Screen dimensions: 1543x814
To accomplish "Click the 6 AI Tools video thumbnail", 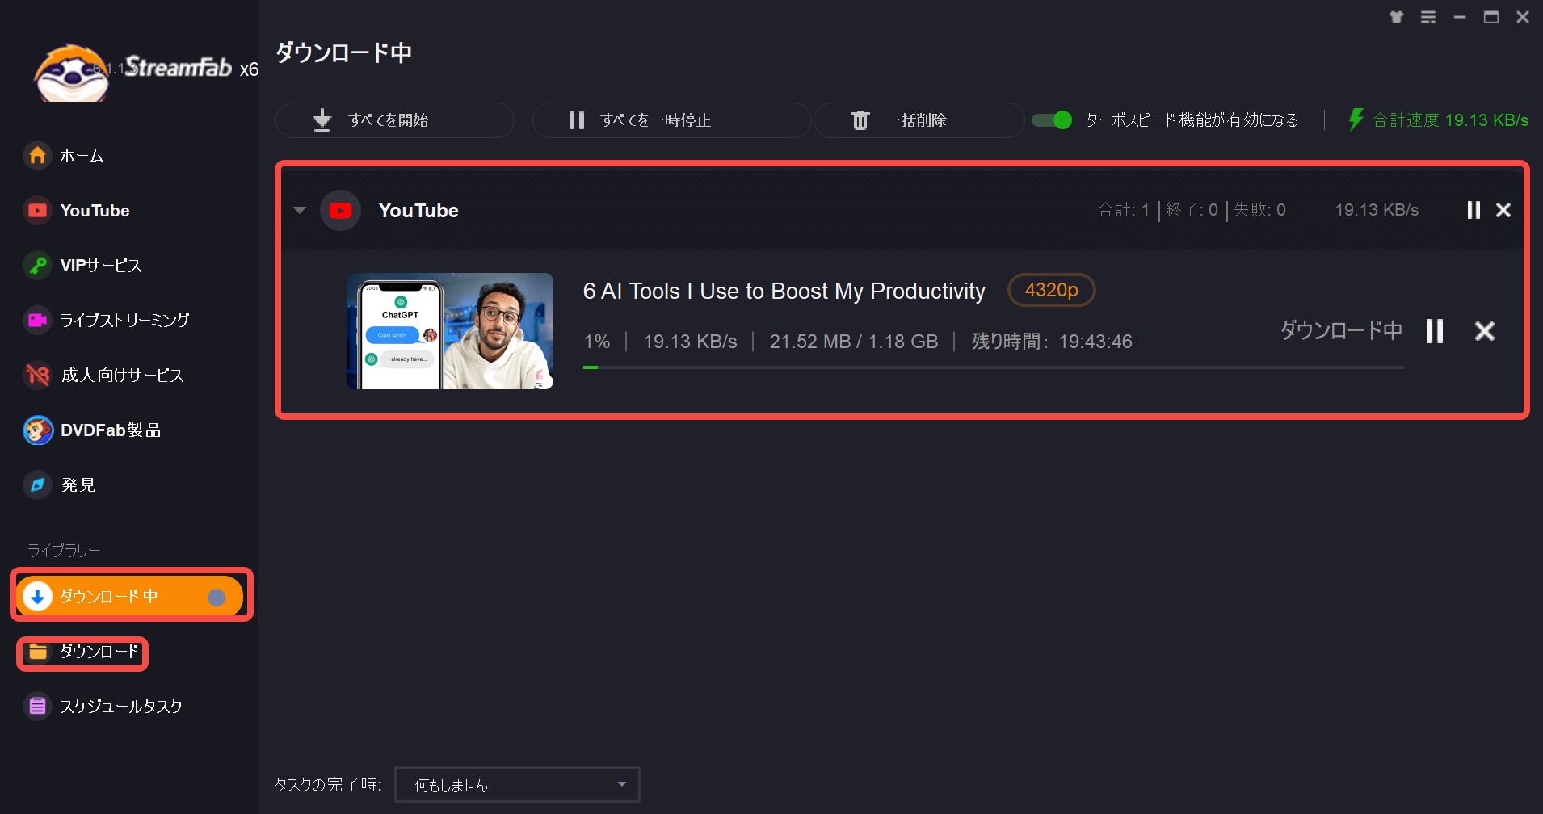I will [450, 331].
